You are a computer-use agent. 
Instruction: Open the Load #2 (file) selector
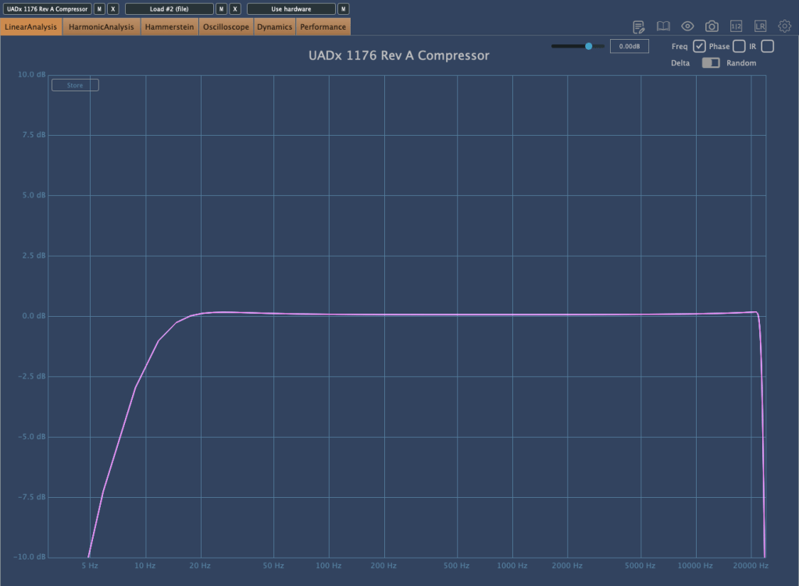click(169, 9)
